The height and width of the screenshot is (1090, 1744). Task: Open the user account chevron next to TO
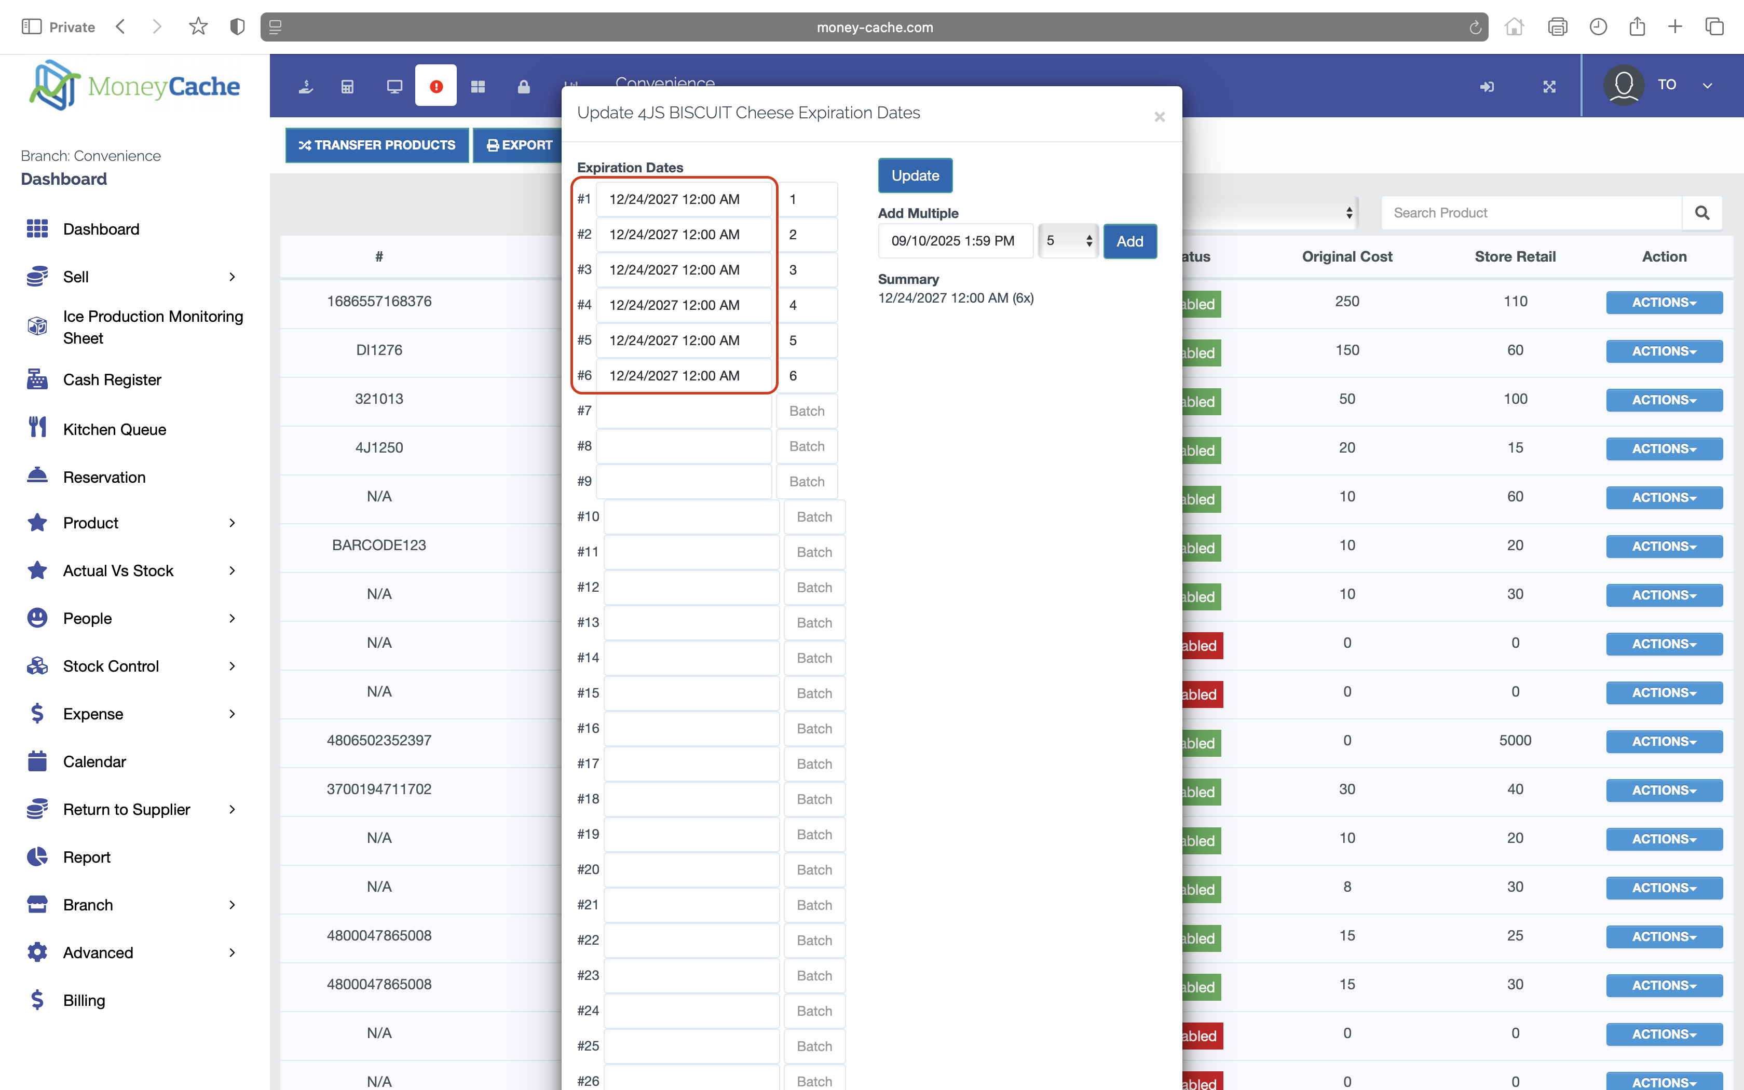pos(1707,85)
